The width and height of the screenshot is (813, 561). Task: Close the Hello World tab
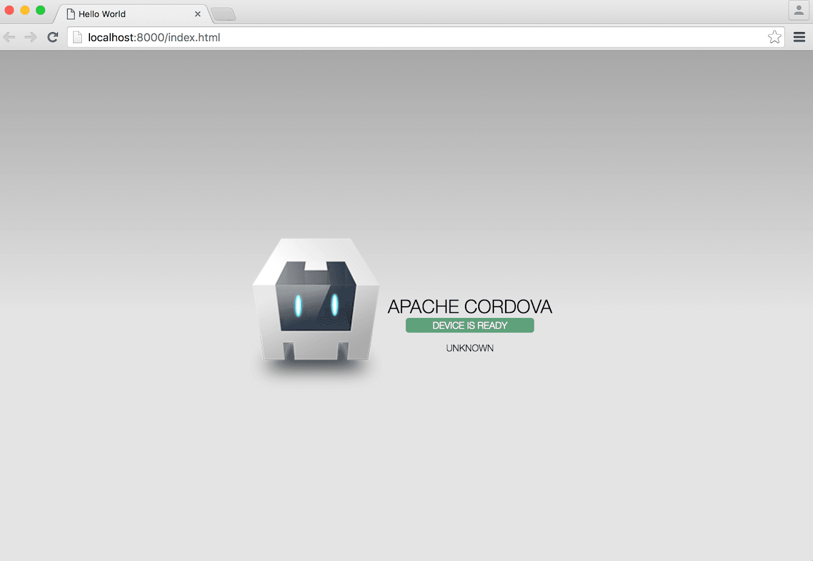(x=198, y=14)
